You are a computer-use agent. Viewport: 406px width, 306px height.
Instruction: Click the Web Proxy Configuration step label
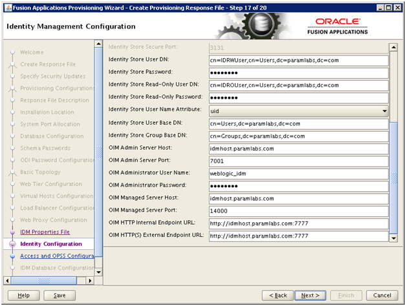(54, 220)
